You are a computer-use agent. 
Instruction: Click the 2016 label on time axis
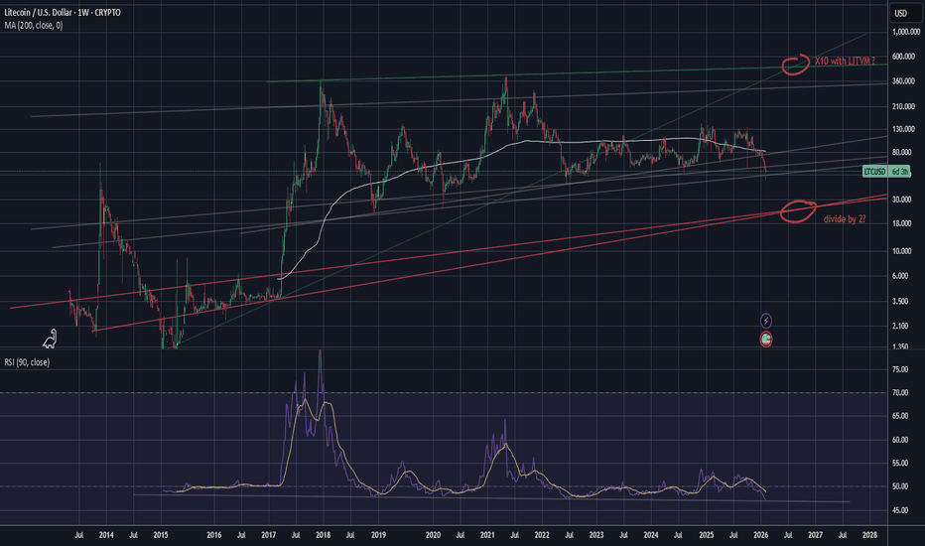coord(214,535)
